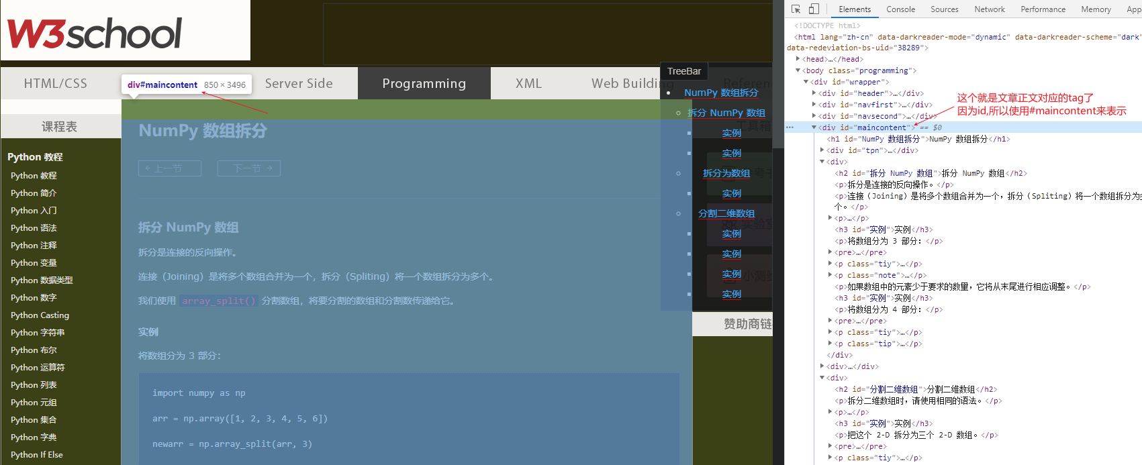Collapse the div id="wrapper" node
Viewport: 1142px width, 465px height.
pyautogui.click(x=806, y=82)
